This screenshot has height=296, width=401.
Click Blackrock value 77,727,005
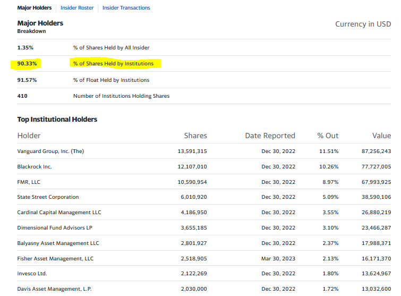[376, 166]
